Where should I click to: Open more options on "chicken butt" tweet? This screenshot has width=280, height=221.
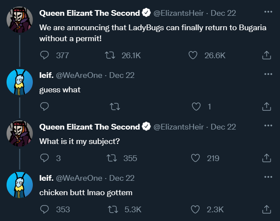pos(268,177)
